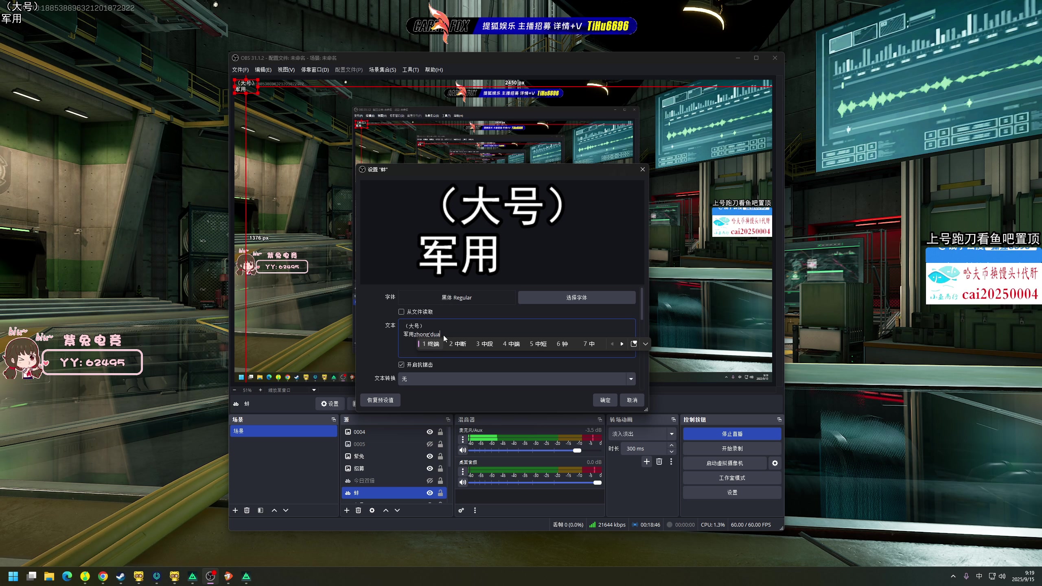Adjust 桌面音频 volume slider handle
Screen dimensions: 1042x586
click(598, 483)
